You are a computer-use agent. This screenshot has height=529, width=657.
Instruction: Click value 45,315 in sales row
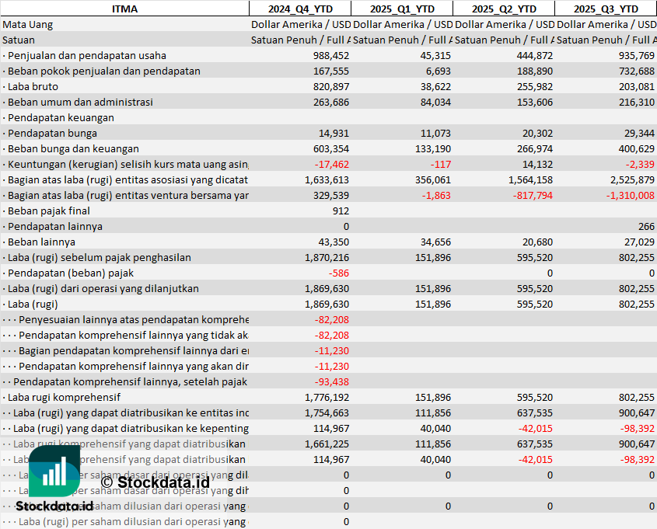(x=435, y=56)
